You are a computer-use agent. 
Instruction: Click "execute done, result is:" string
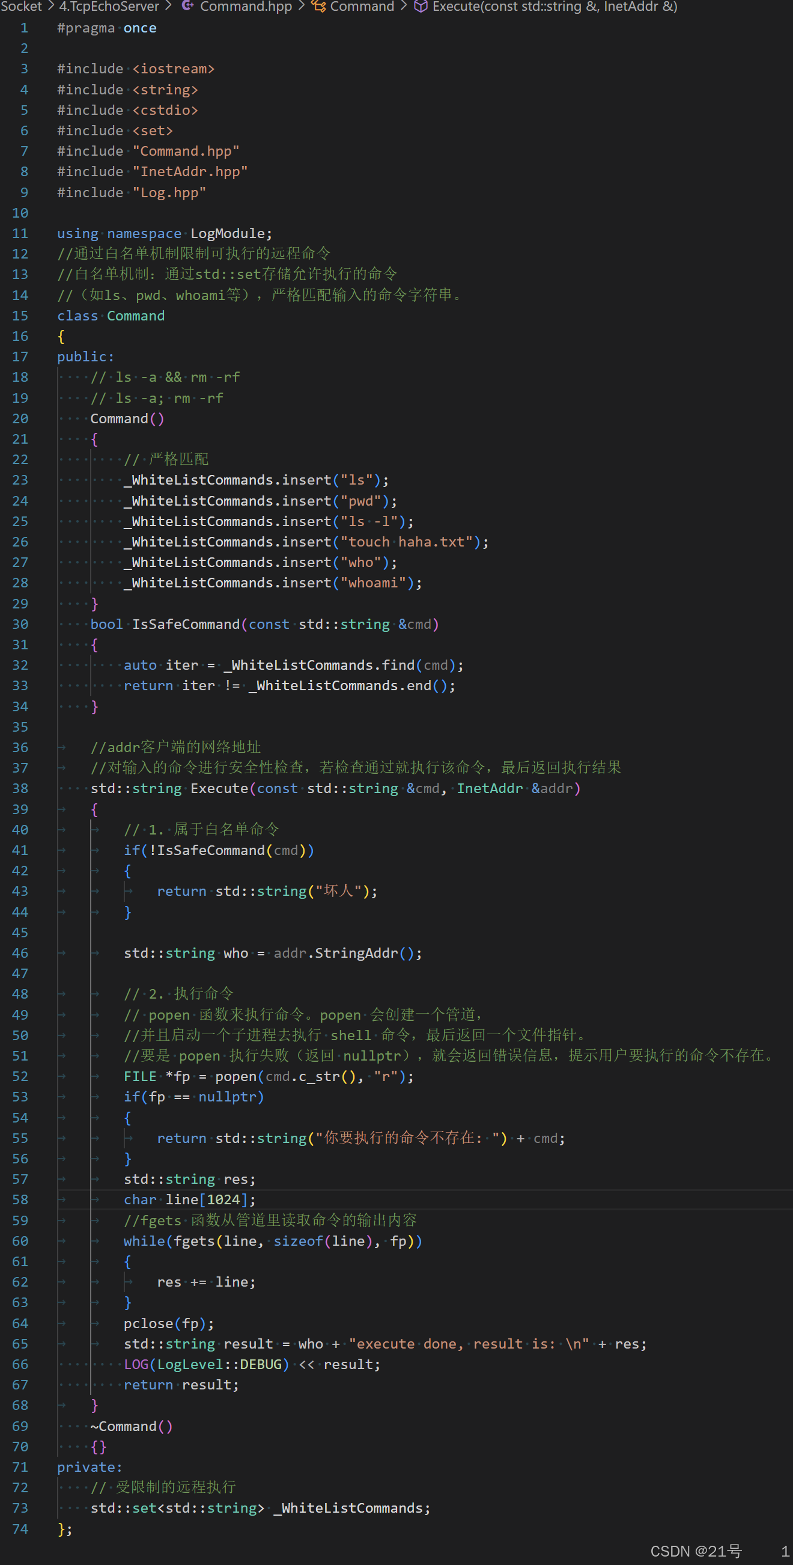pos(469,1343)
